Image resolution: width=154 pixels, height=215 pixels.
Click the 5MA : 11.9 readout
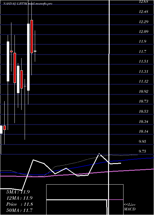click(18, 192)
